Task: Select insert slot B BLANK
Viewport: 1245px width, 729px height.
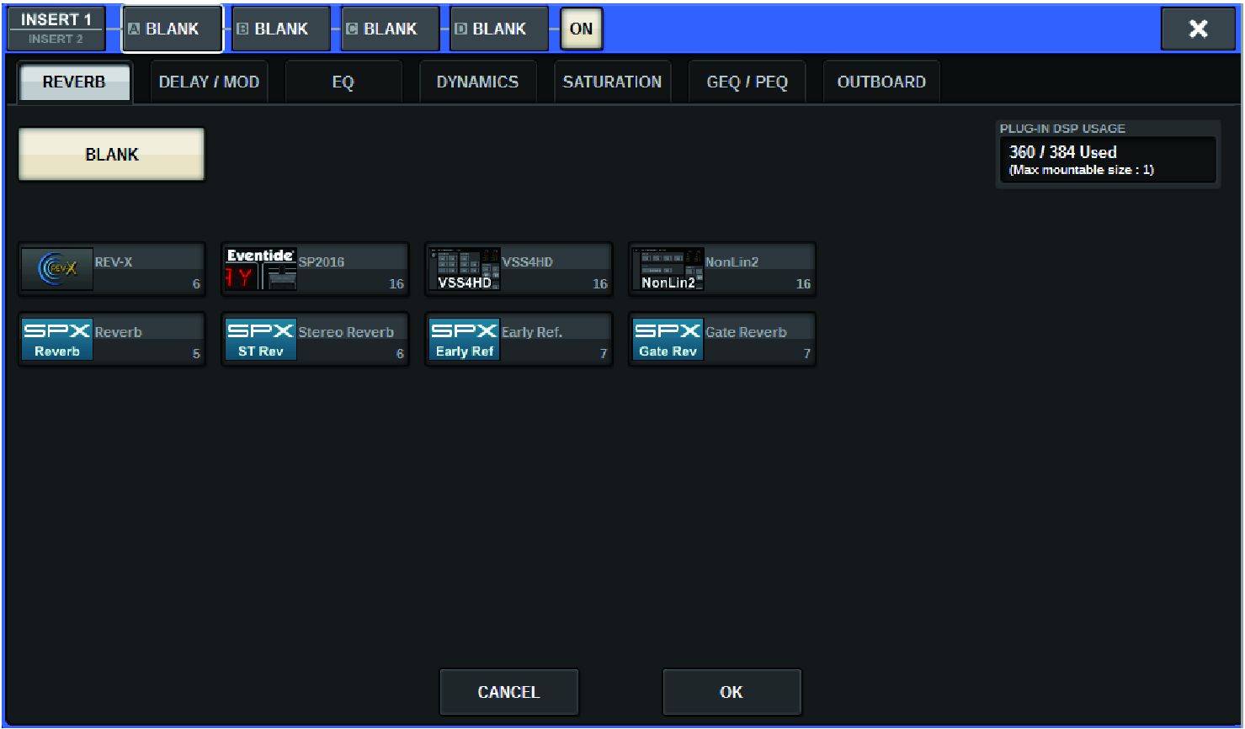Action: (x=281, y=29)
